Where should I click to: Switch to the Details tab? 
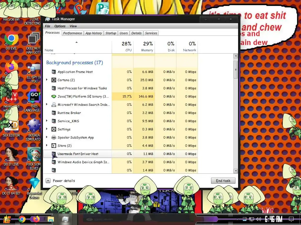pyautogui.click(x=136, y=33)
